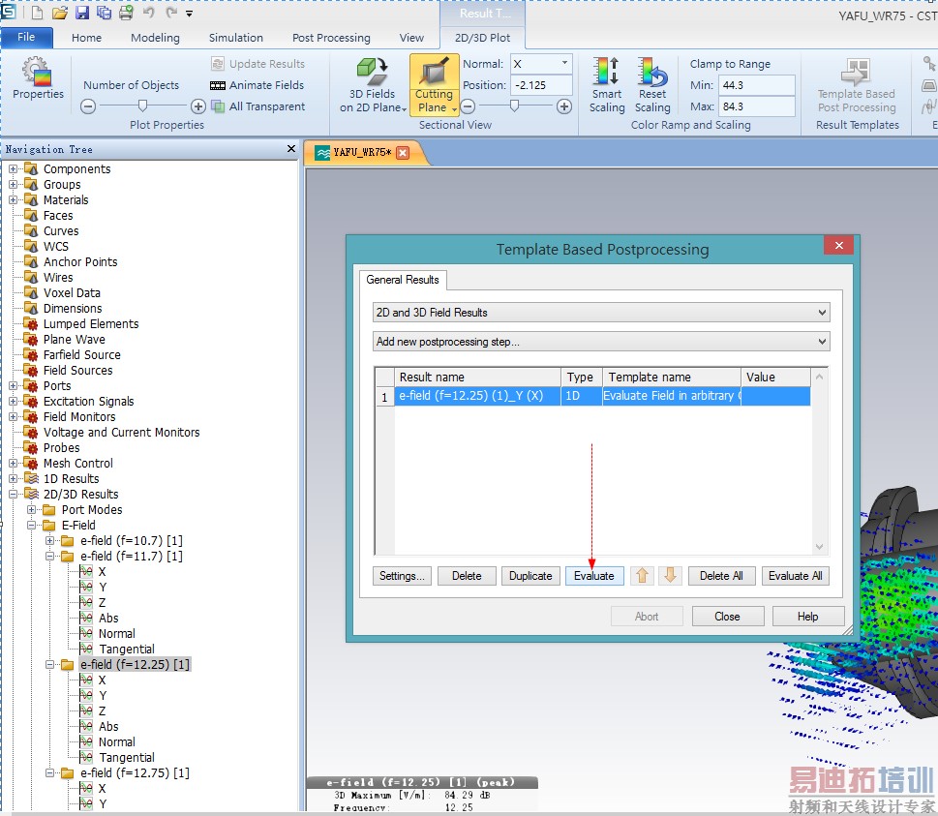Open Add new postprocessing step dropdown
This screenshot has width=938, height=816.
coord(601,342)
